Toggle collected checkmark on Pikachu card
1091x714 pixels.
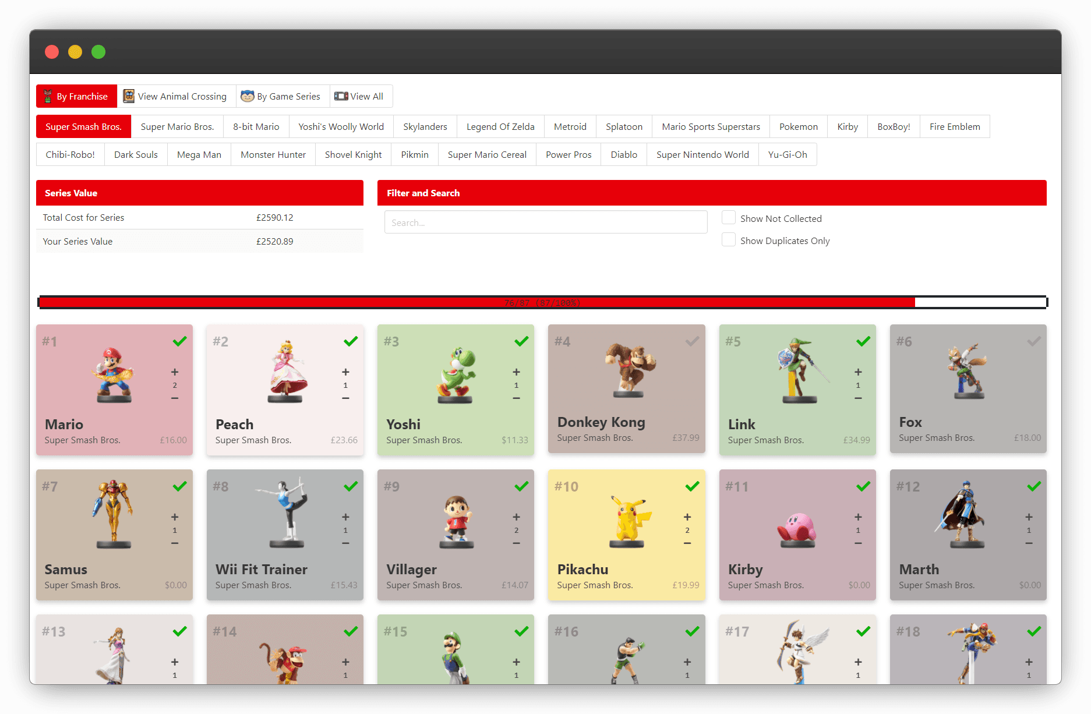coord(693,486)
